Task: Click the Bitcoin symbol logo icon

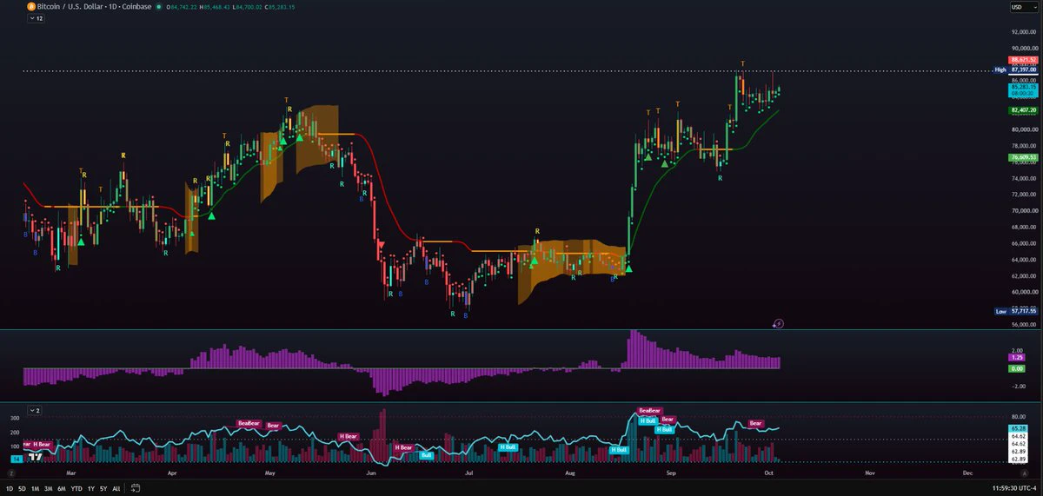Action: click(30, 6)
